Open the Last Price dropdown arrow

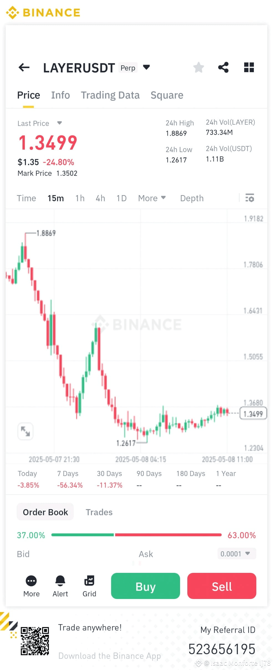[x=59, y=123]
